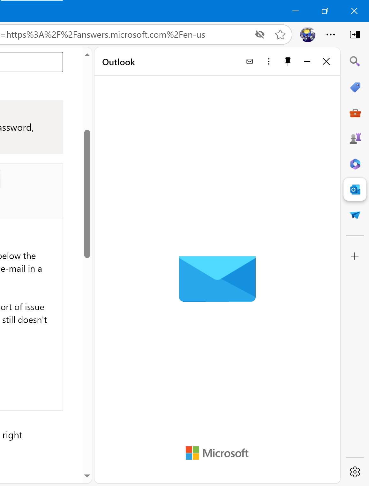Restore down the Edge window
This screenshot has width=369, height=486.
point(325,11)
